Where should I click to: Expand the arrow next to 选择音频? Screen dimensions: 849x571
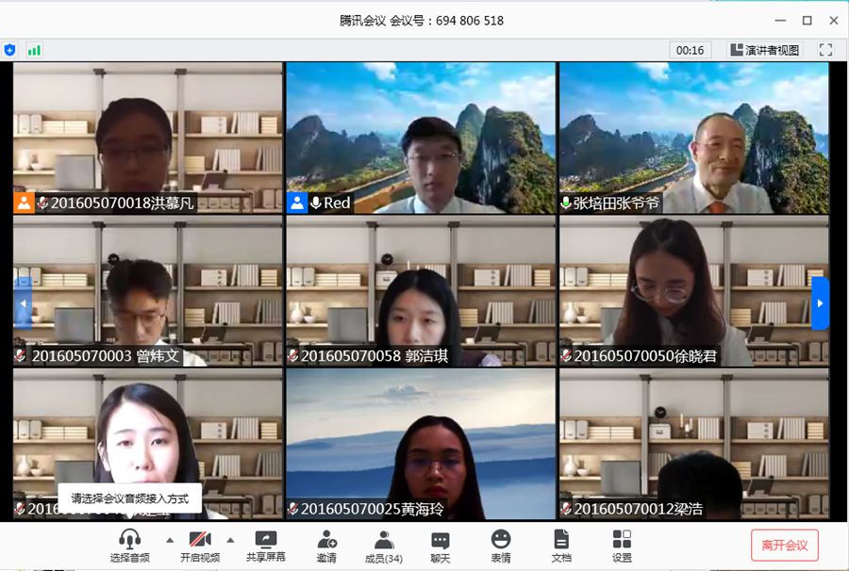click(170, 540)
